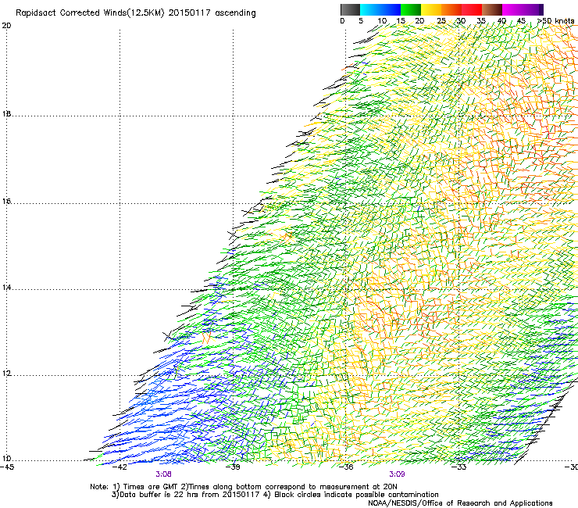Select the brown 35-40 knots color swatch

coord(492,9)
